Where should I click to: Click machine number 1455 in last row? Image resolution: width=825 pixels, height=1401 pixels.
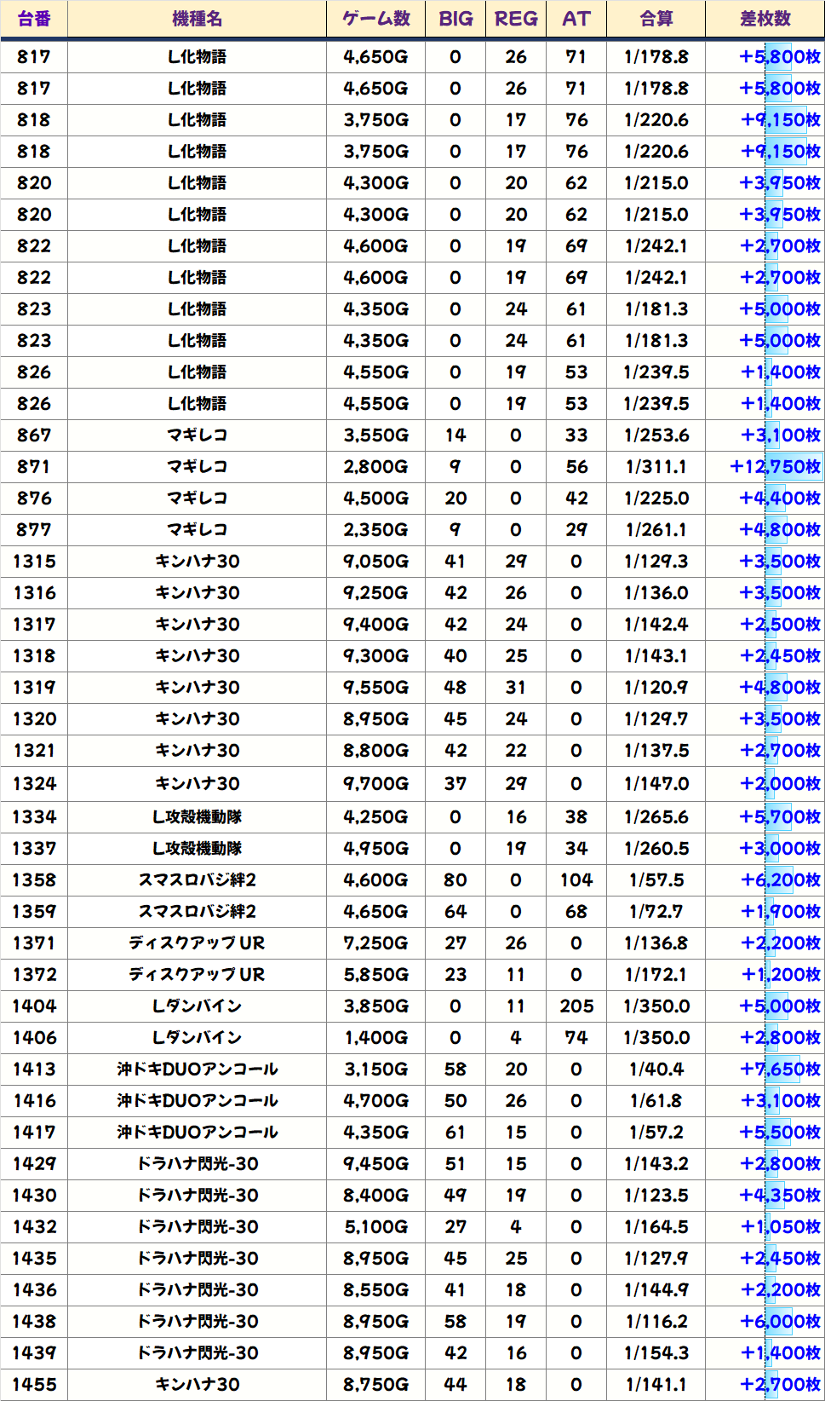pyautogui.click(x=34, y=1385)
